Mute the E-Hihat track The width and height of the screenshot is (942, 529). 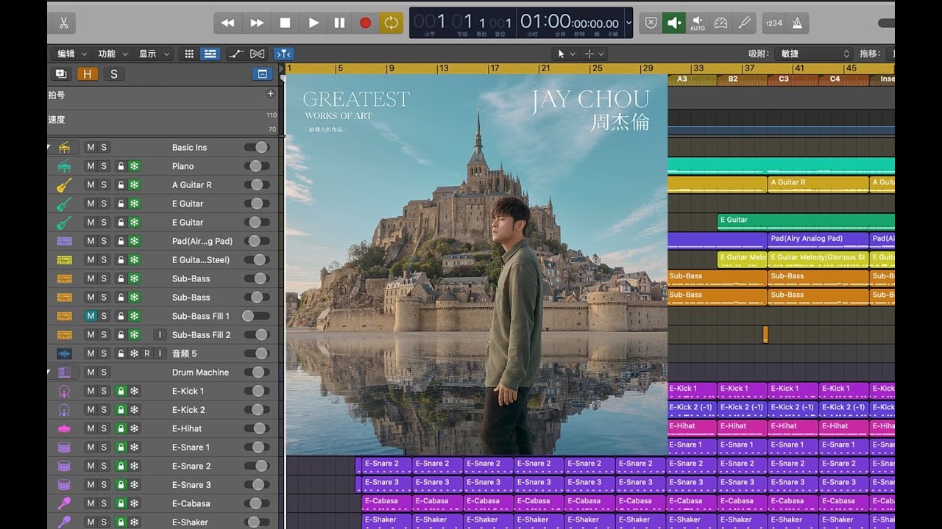point(91,428)
